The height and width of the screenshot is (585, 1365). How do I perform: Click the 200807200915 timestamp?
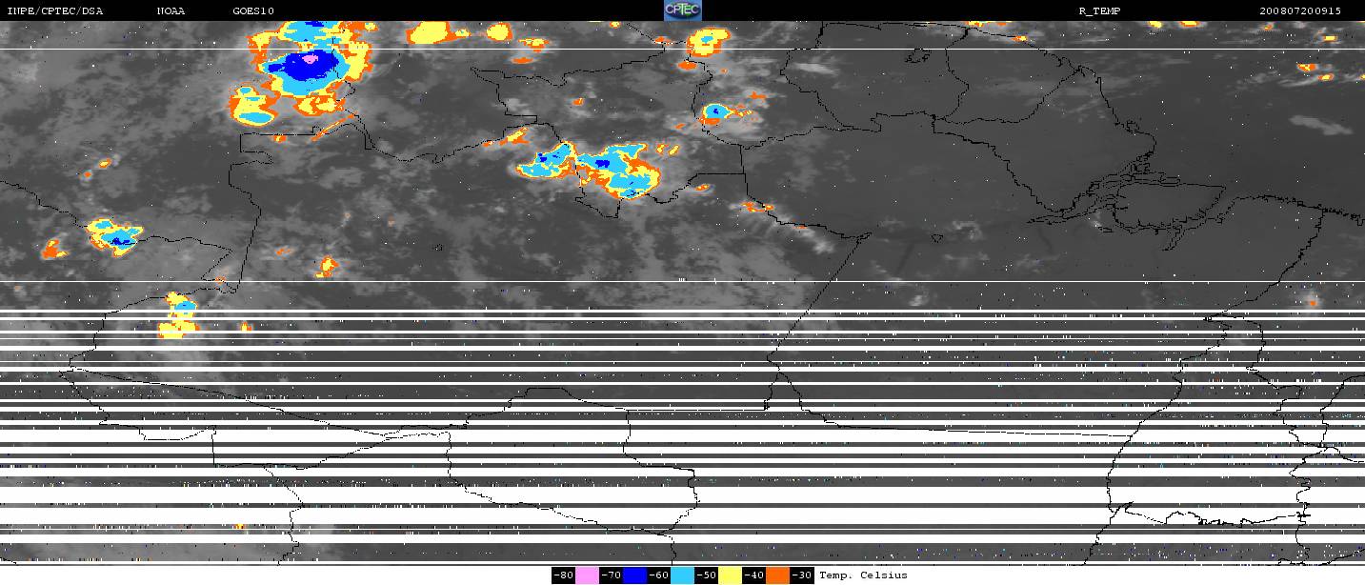click(1300, 10)
